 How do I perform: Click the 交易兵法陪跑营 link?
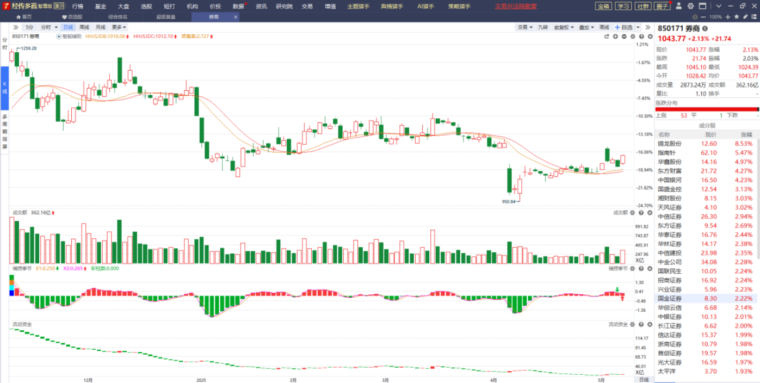click(x=516, y=6)
